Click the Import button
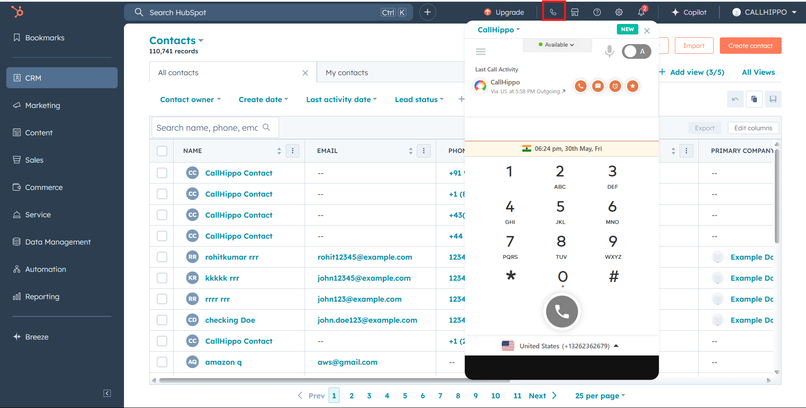806x408 pixels. (694, 46)
